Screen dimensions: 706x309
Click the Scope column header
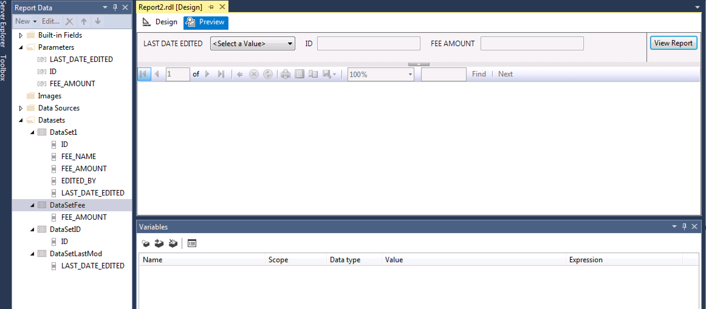(x=296, y=260)
